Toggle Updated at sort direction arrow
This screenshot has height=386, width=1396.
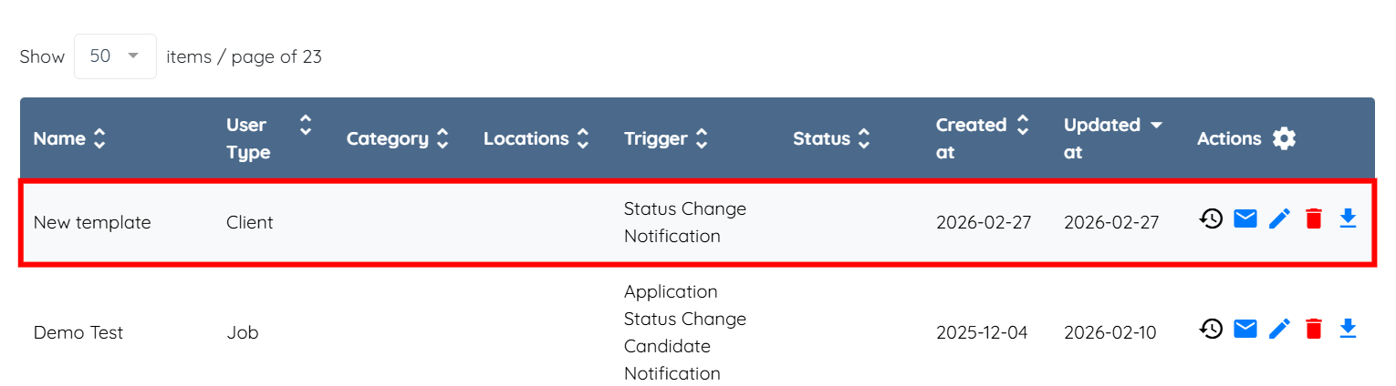coord(1156,125)
